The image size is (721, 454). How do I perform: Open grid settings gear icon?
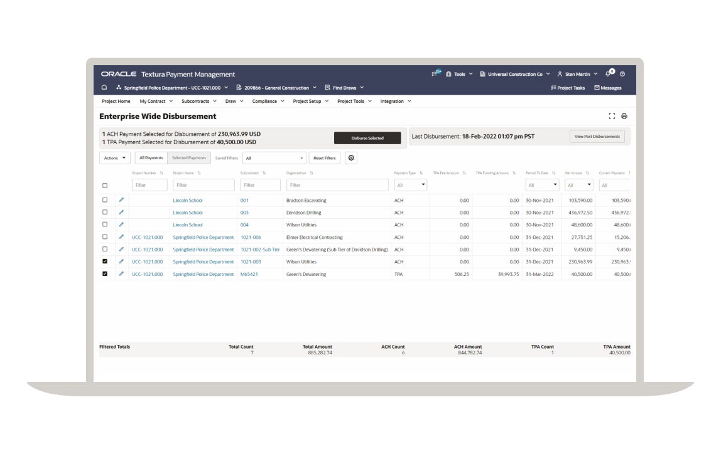click(x=351, y=158)
